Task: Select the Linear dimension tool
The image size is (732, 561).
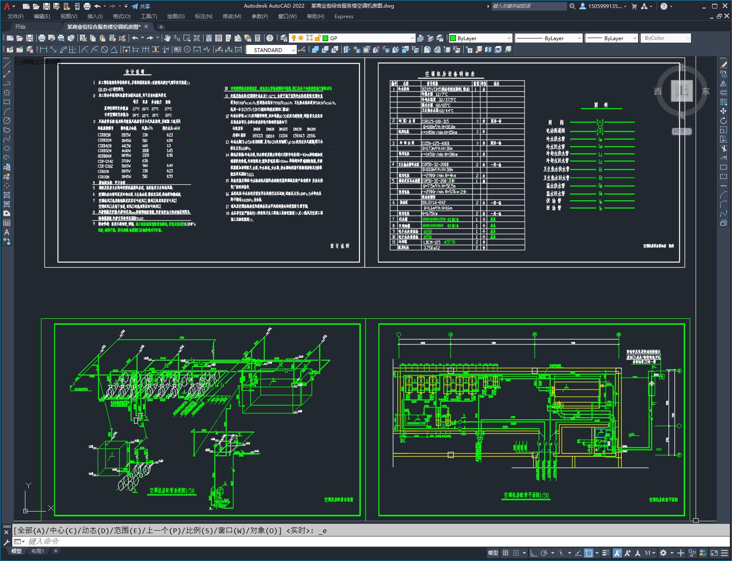Action: pyautogui.click(x=44, y=49)
